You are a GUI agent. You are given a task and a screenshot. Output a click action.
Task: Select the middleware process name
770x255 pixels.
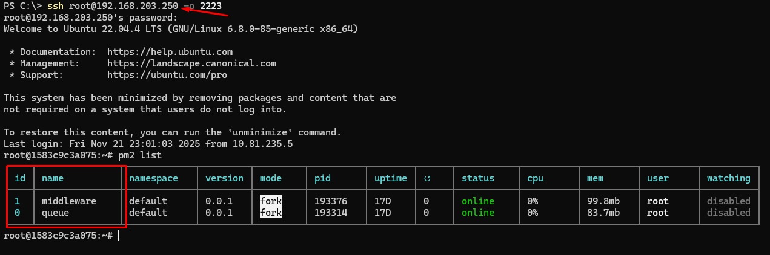pos(69,201)
